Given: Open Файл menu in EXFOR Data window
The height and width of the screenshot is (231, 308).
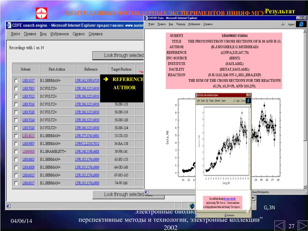Looking at the screenshot, I should click(x=151, y=24).
